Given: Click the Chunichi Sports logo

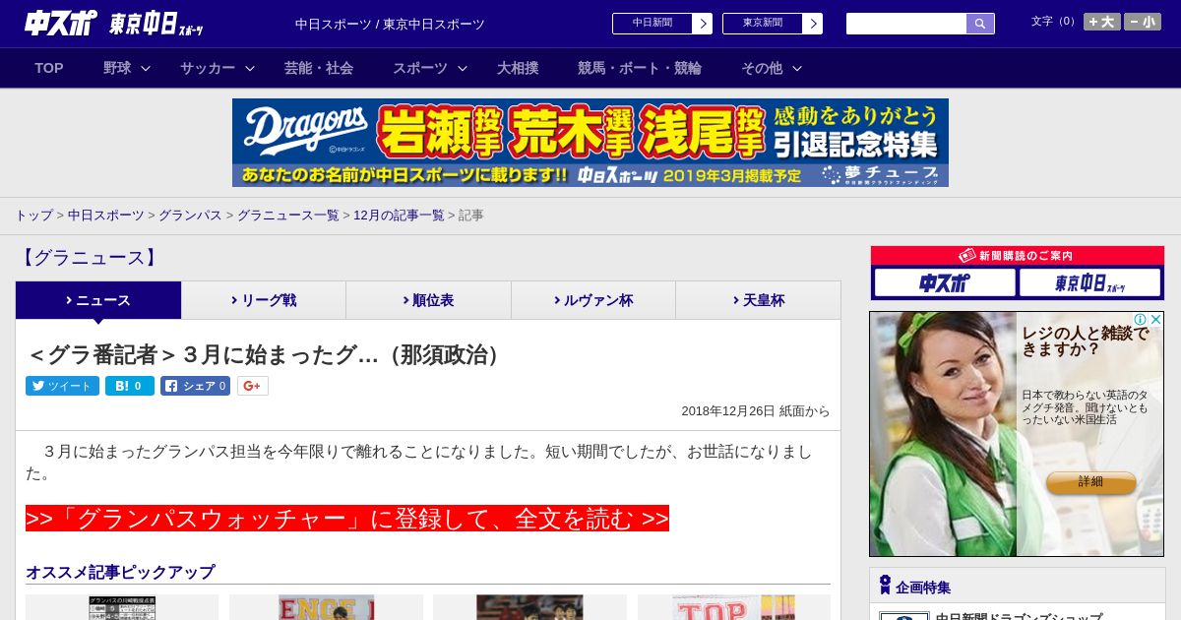Looking at the screenshot, I should 61,23.
